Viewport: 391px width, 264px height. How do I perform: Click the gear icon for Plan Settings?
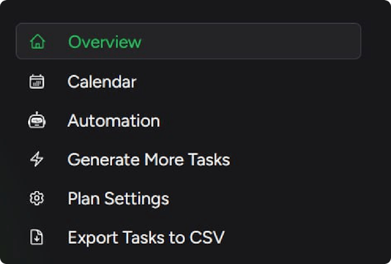(x=37, y=199)
